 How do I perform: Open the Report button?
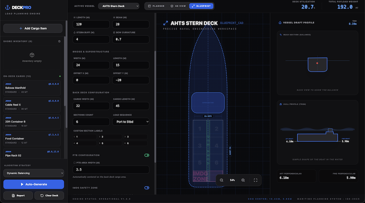(18, 196)
